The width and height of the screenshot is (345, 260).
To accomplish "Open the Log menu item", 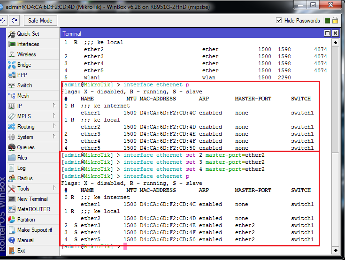I will tap(33, 168).
